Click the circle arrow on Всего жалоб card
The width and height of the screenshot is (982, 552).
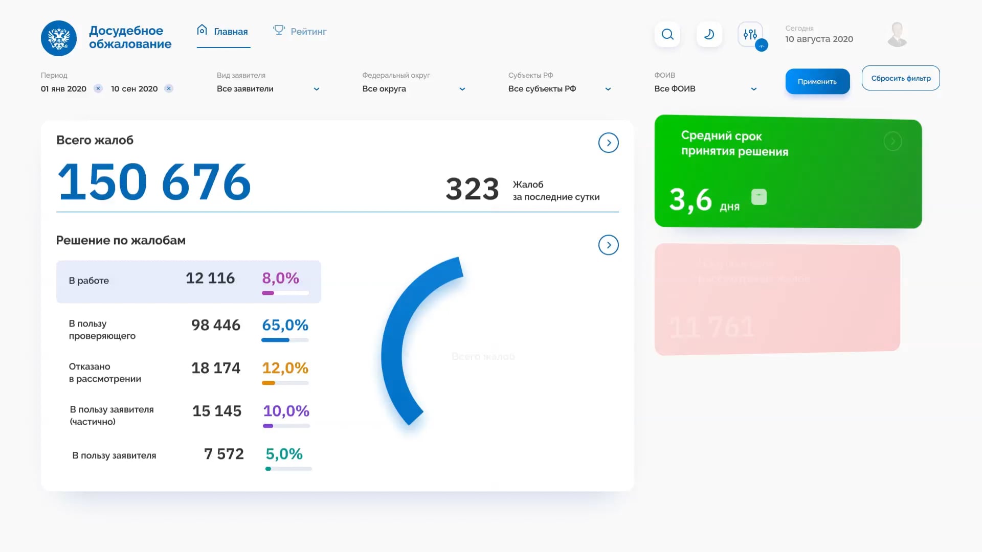coord(608,143)
